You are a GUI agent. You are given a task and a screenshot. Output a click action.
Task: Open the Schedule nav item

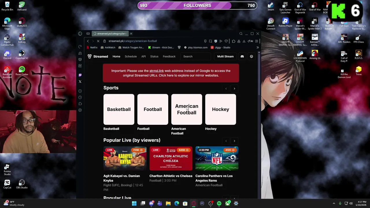point(131,56)
